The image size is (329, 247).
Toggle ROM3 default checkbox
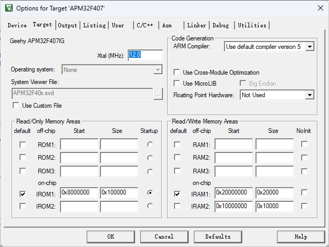(23, 171)
